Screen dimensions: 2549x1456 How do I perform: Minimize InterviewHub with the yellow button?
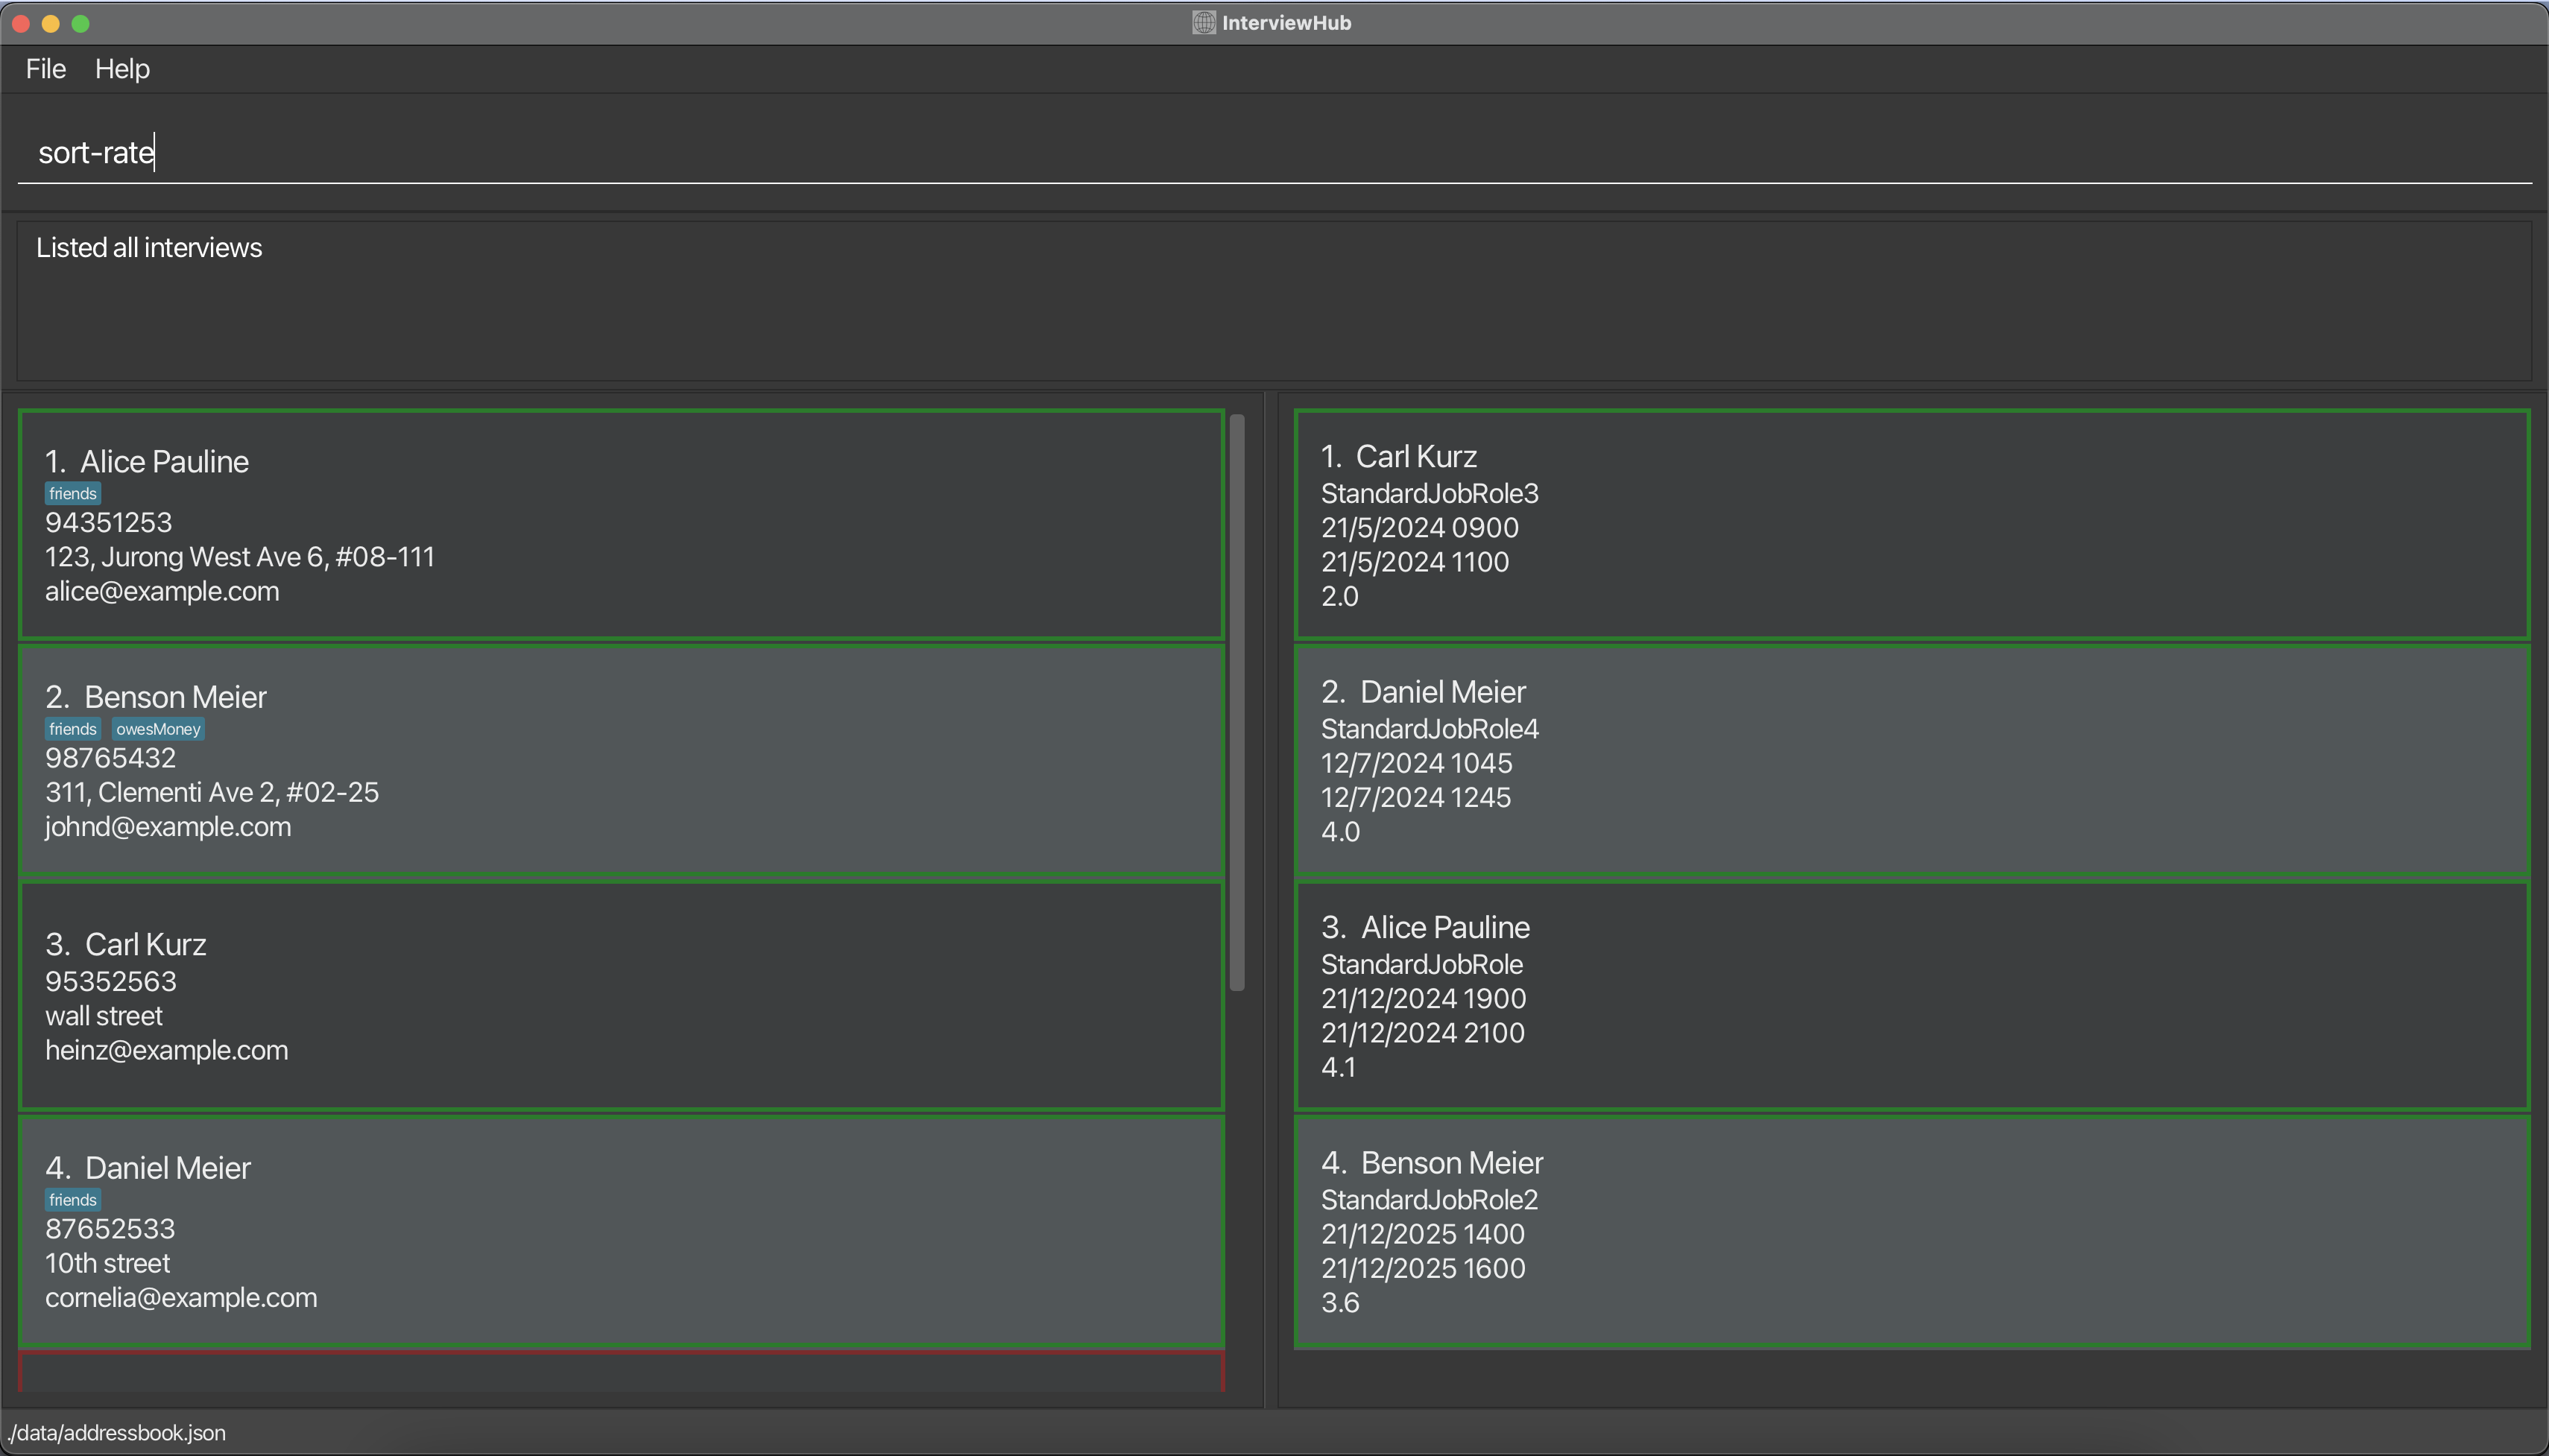(x=51, y=23)
